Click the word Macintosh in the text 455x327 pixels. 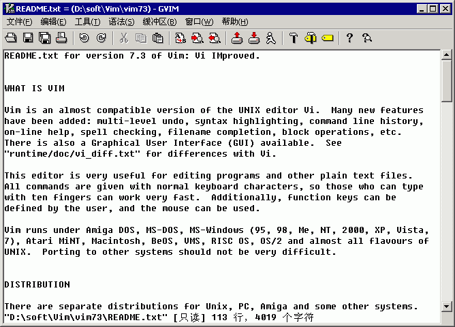[x=116, y=241]
